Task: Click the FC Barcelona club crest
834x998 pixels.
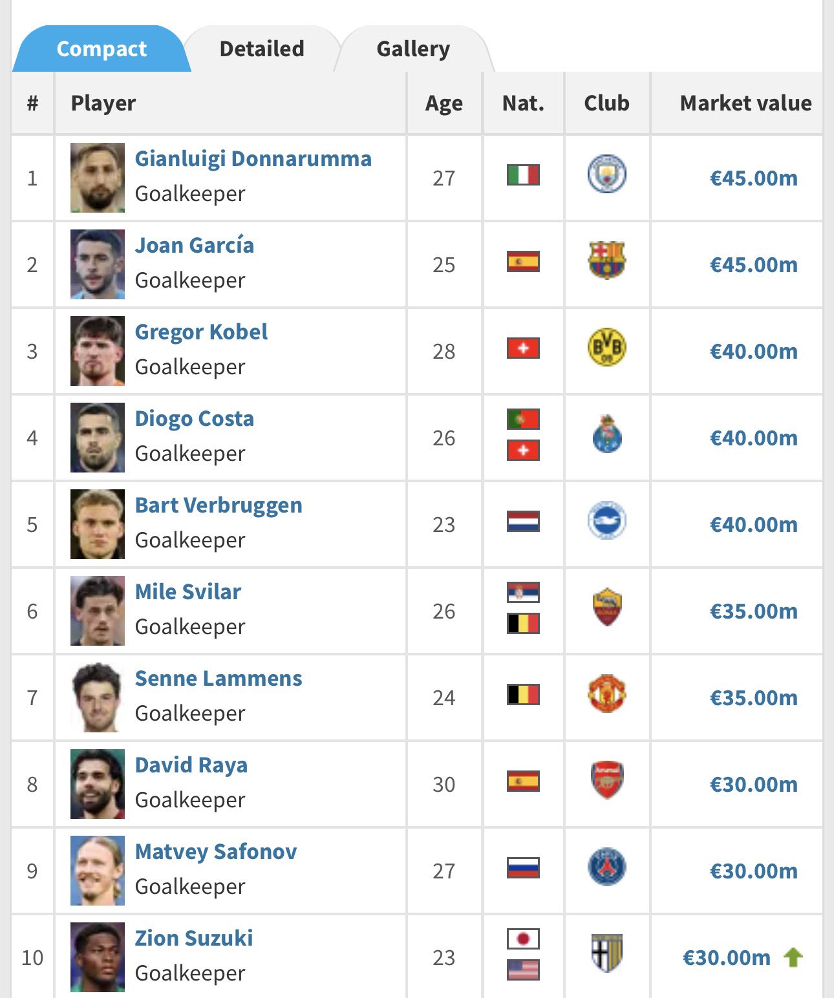Action: coord(606,260)
